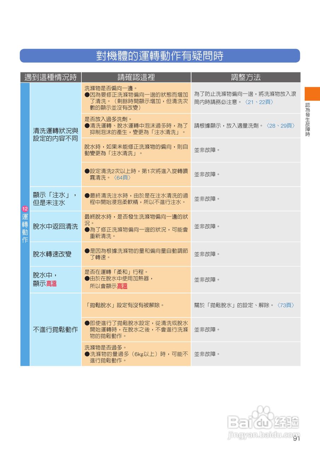The height and width of the screenshot is (453, 320).
Task: Click the red 高溫 in the orange cell
Action: (122, 286)
